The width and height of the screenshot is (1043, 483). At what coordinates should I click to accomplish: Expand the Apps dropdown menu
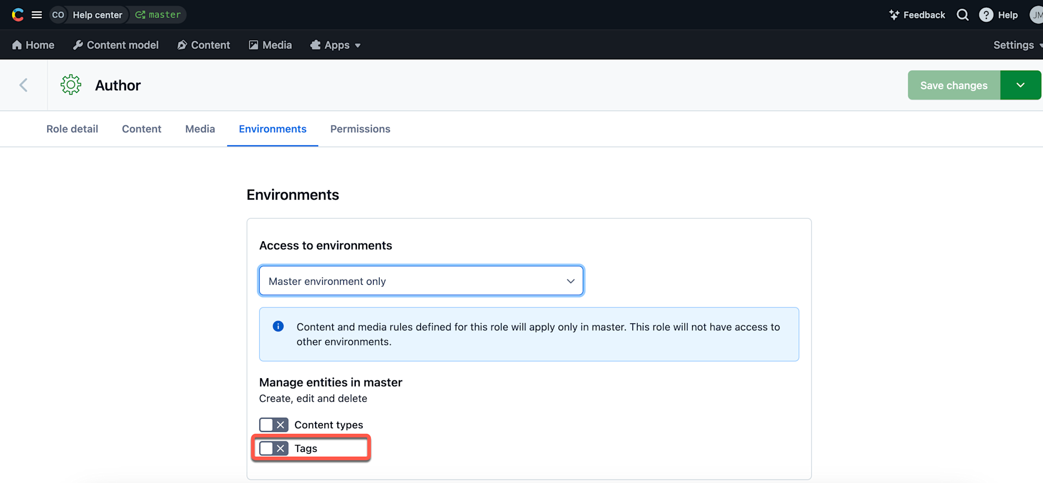pos(335,45)
